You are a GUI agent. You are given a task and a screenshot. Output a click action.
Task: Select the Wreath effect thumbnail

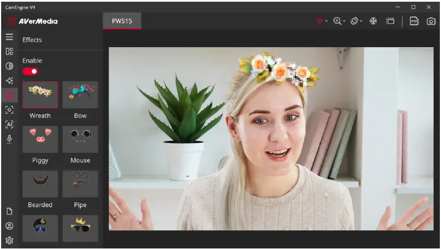click(40, 95)
